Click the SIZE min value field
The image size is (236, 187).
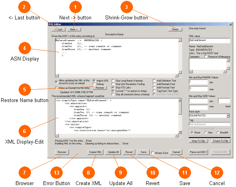[198, 100]
